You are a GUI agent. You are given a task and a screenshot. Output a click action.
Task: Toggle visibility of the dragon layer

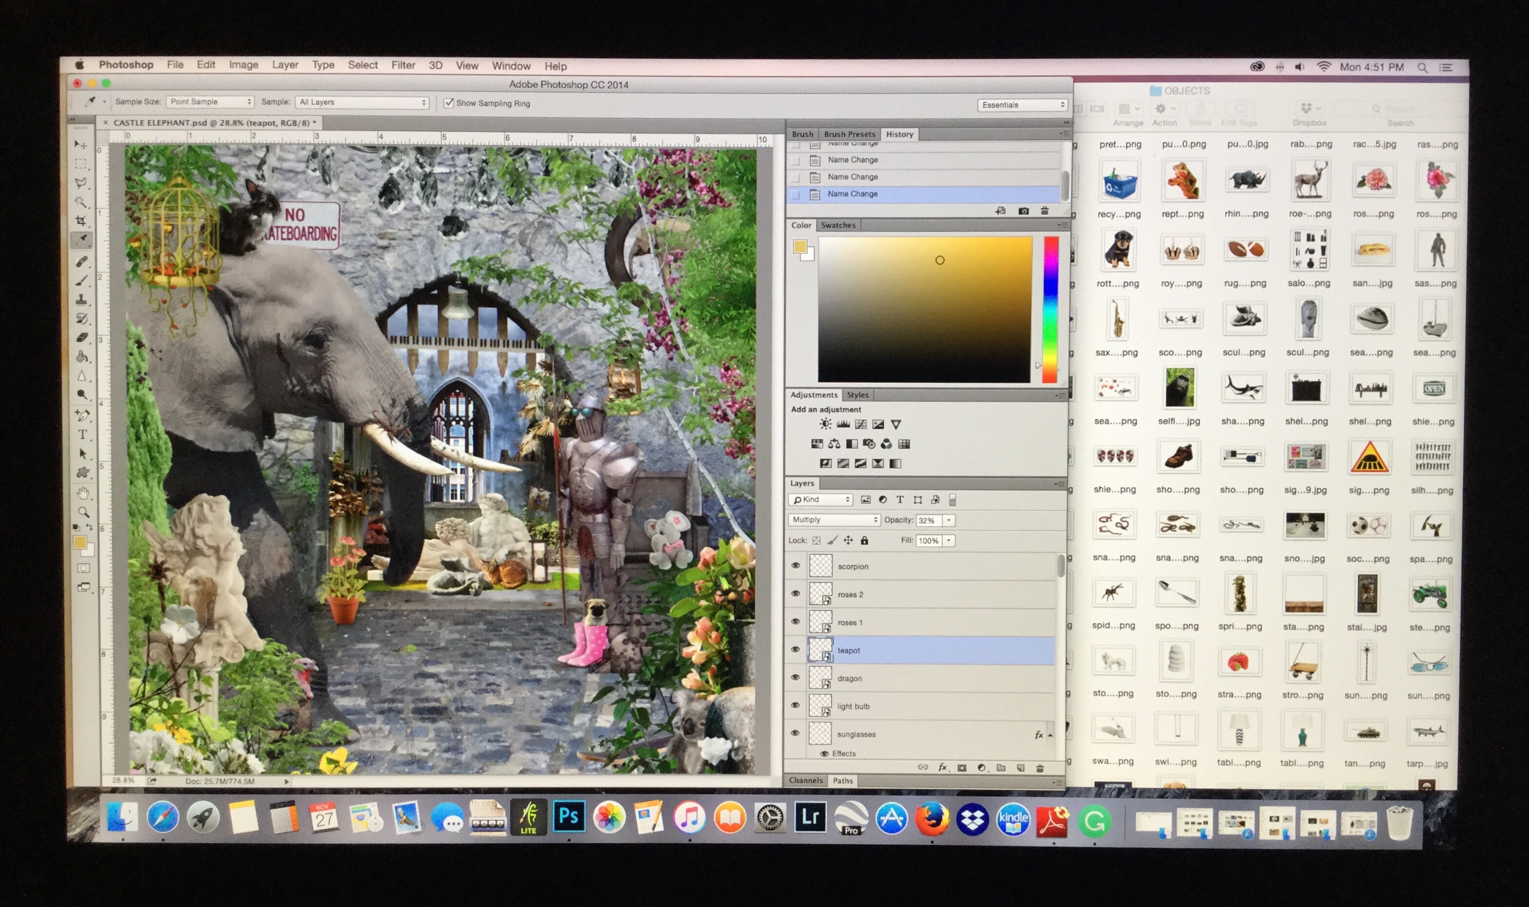pyautogui.click(x=796, y=677)
